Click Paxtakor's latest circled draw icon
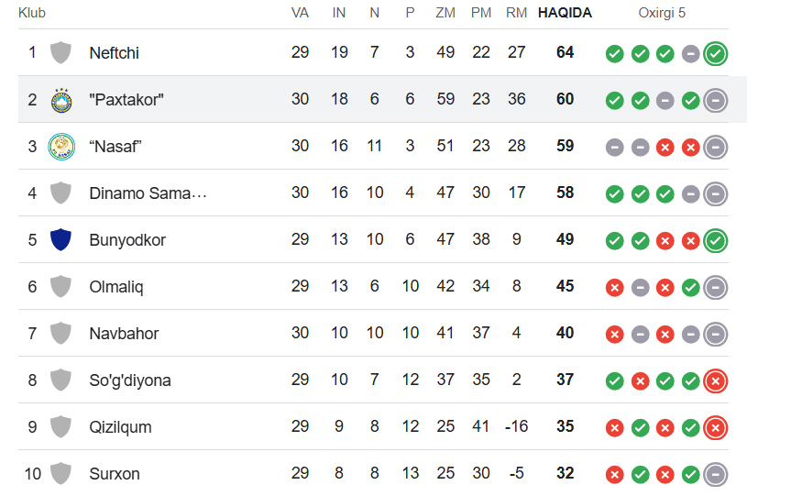The width and height of the screenshot is (802, 496). click(x=716, y=100)
